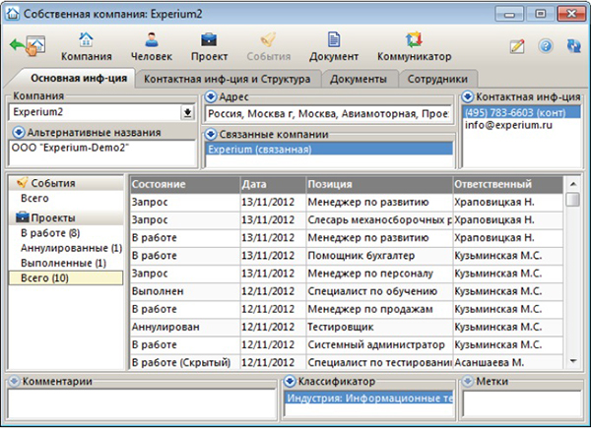
Task: Click the Аннулирован status cell
Action: [185, 327]
